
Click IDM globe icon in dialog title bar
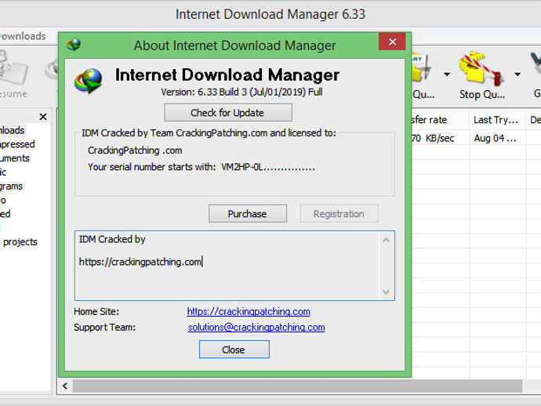click(74, 45)
